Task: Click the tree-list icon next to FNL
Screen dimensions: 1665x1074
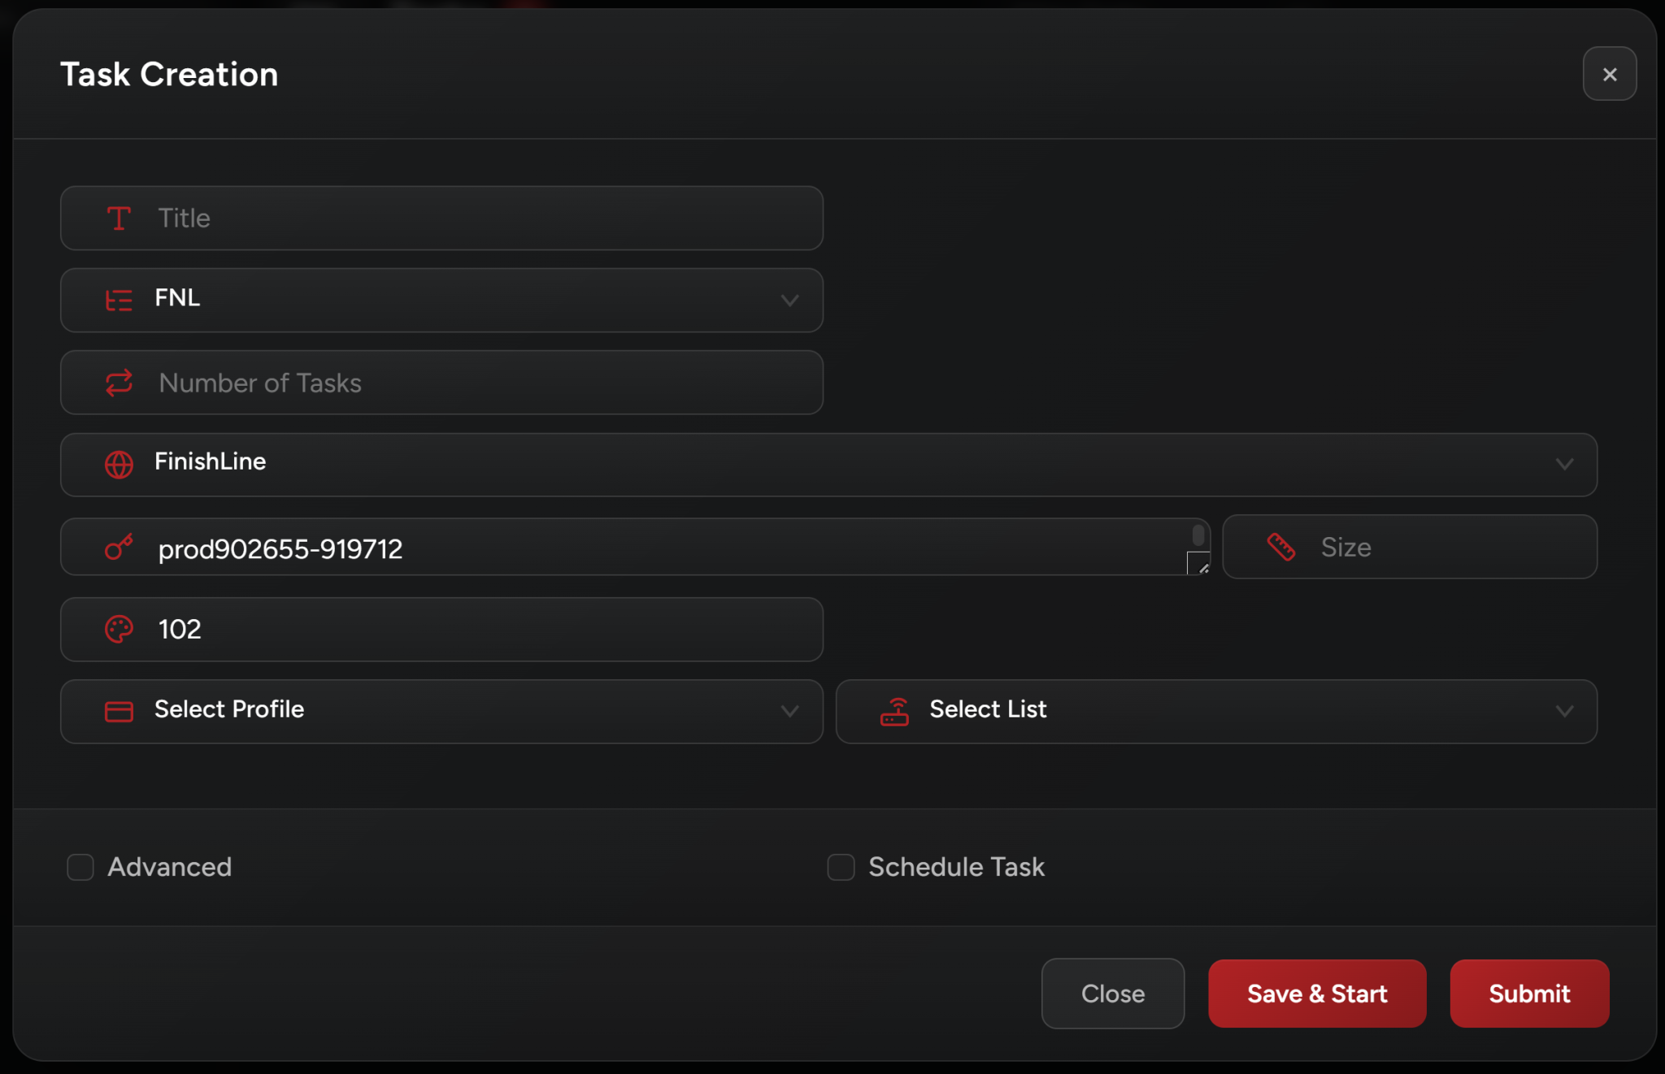Action: [x=119, y=301]
